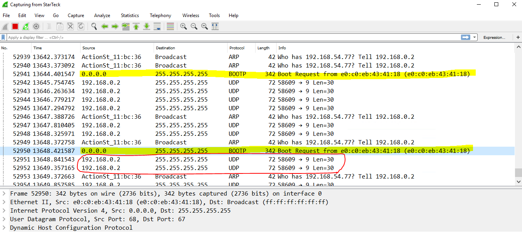Sort by the Protocol column header

[x=241, y=48]
